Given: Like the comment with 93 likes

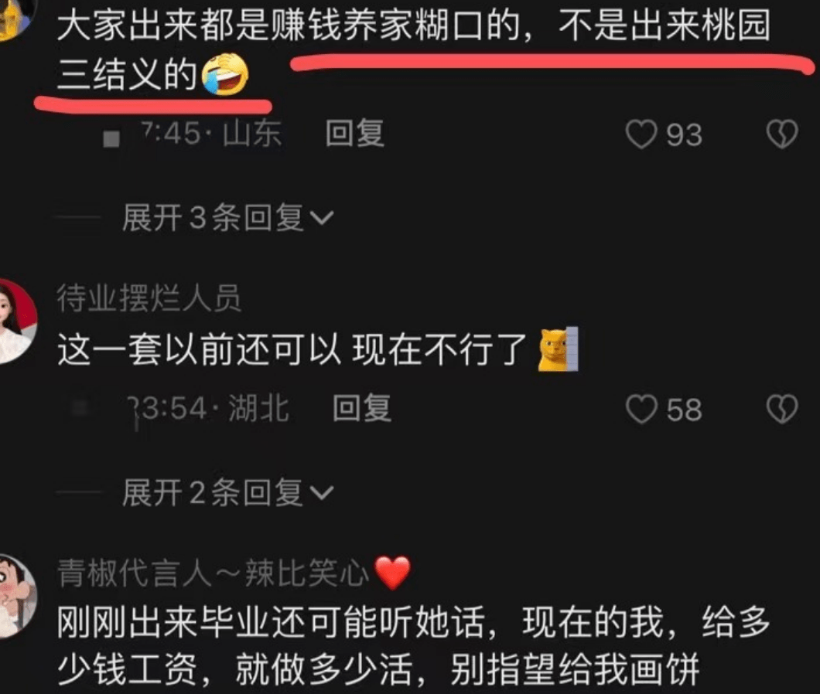Looking at the screenshot, I should (641, 134).
